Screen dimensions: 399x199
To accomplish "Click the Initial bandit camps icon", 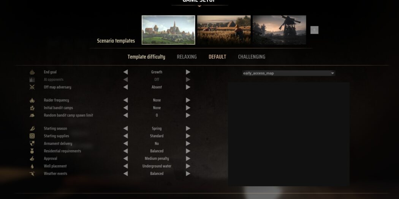I will (32, 108).
